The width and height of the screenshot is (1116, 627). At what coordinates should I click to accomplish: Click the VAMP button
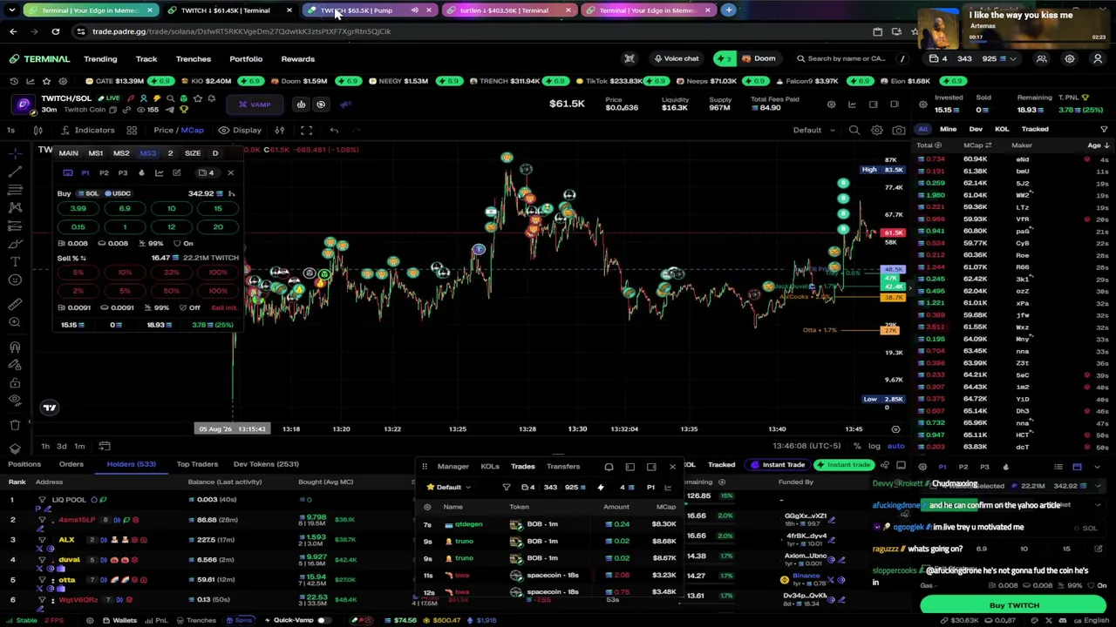(255, 104)
